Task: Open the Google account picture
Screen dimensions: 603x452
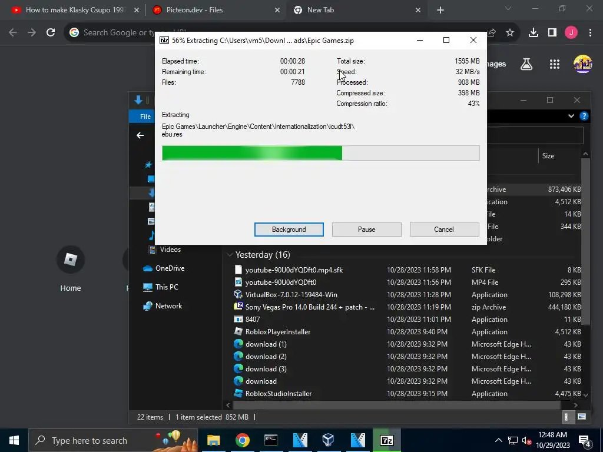Action: click(582, 64)
